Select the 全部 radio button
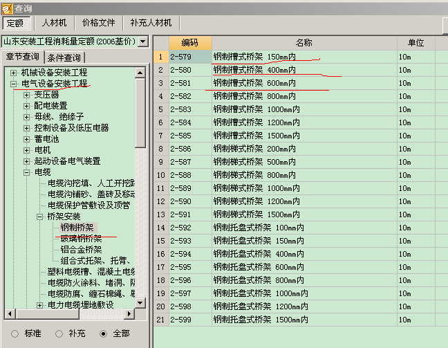 tap(103, 333)
